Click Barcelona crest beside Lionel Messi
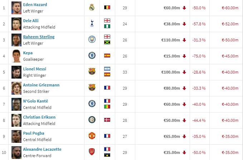Screen dimensions: 243x160 (92, 71)
